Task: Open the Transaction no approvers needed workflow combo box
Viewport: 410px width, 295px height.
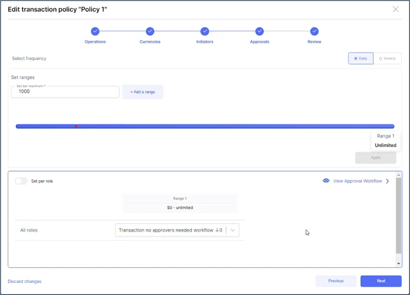Action: tap(177, 230)
